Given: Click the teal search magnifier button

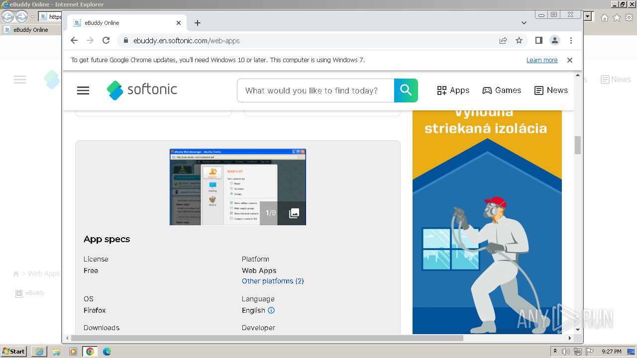Looking at the screenshot, I should coord(406,90).
